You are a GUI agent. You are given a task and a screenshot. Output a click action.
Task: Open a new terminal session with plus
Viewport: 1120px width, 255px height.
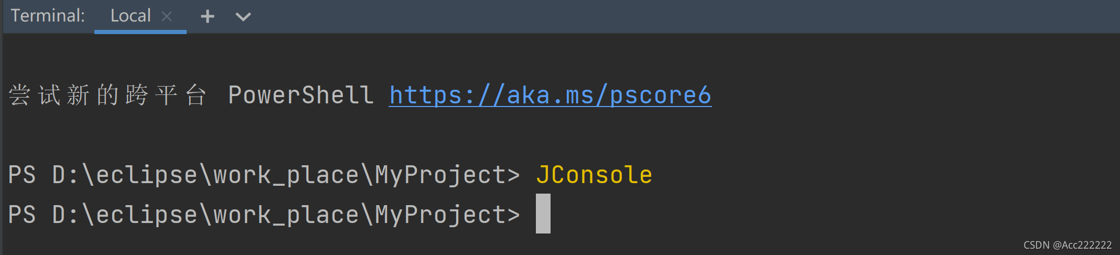click(x=208, y=16)
